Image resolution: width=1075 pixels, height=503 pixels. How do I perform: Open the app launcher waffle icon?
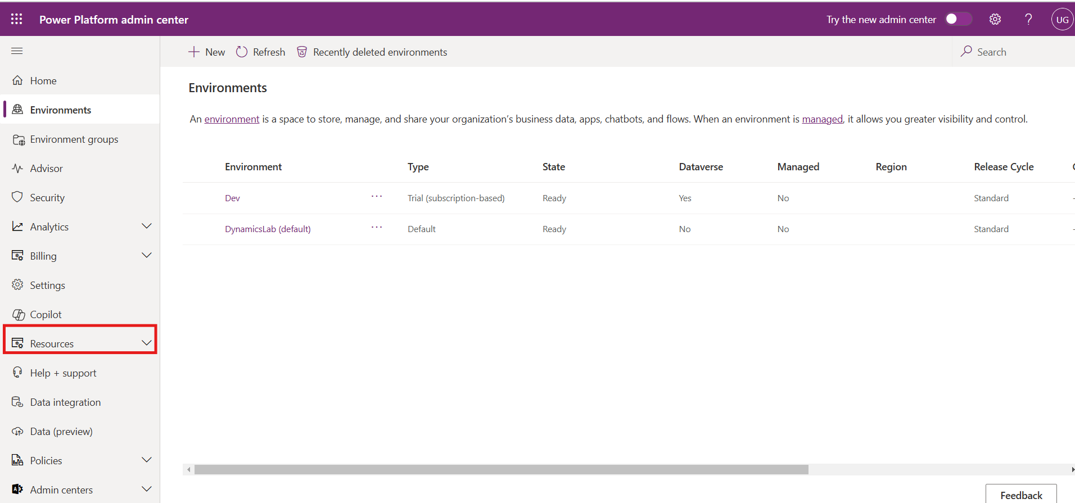(x=17, y=19)
